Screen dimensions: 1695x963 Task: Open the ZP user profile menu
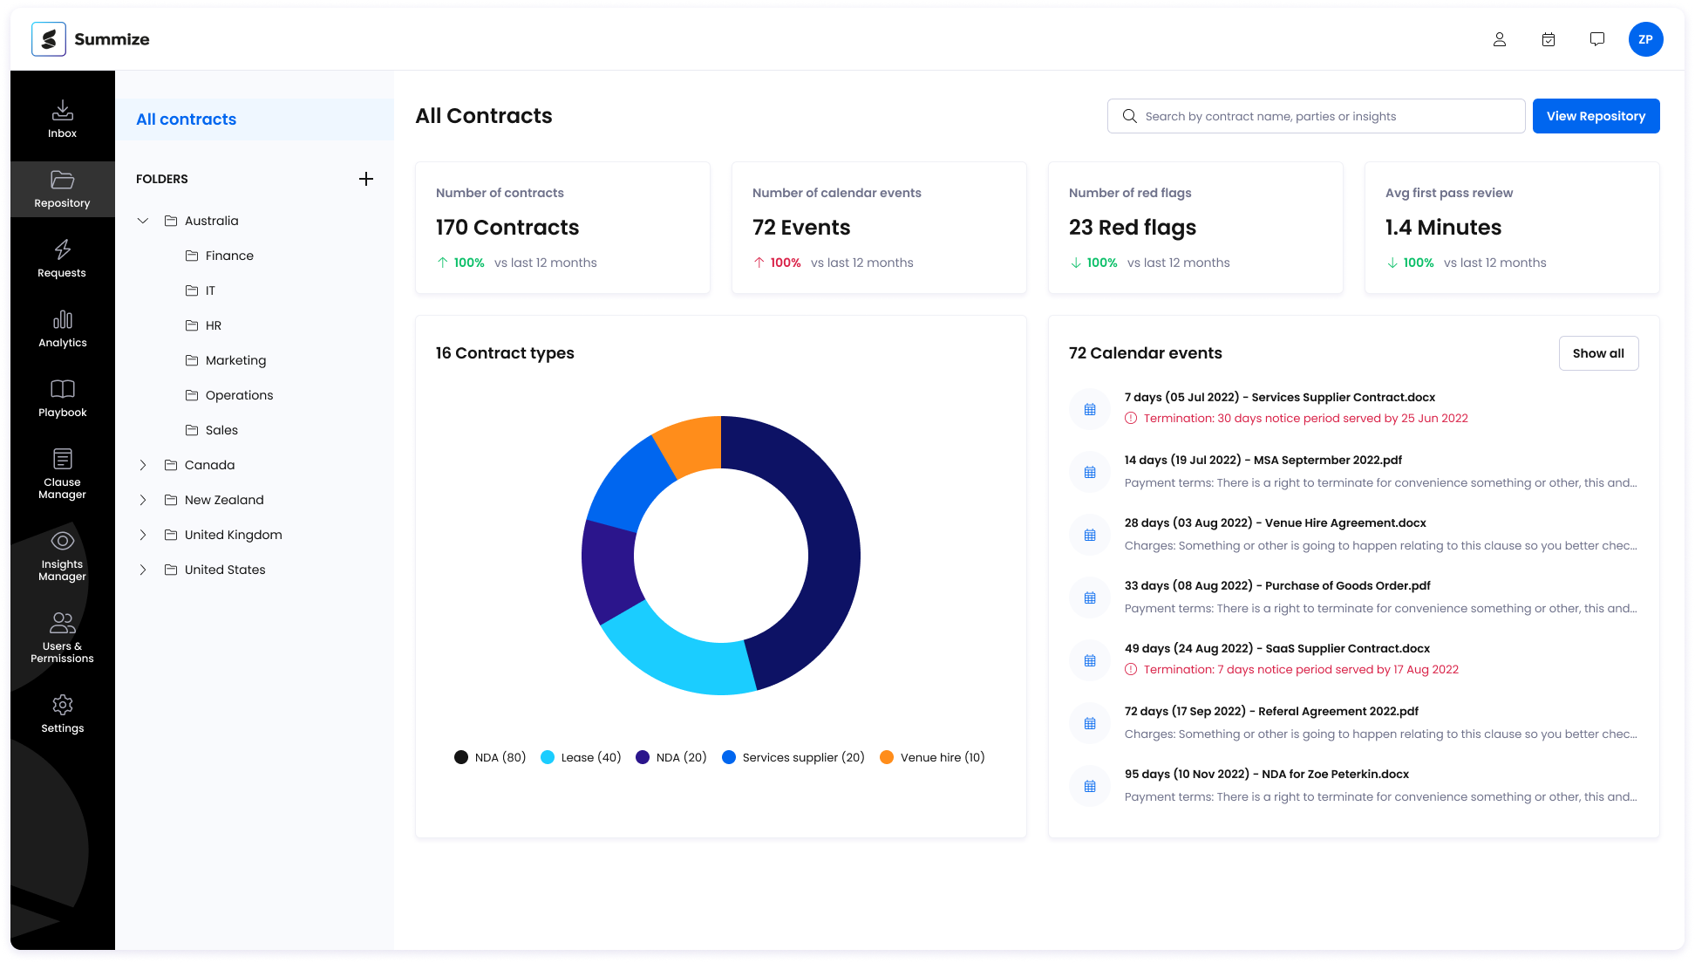(x=1646, y=39)
